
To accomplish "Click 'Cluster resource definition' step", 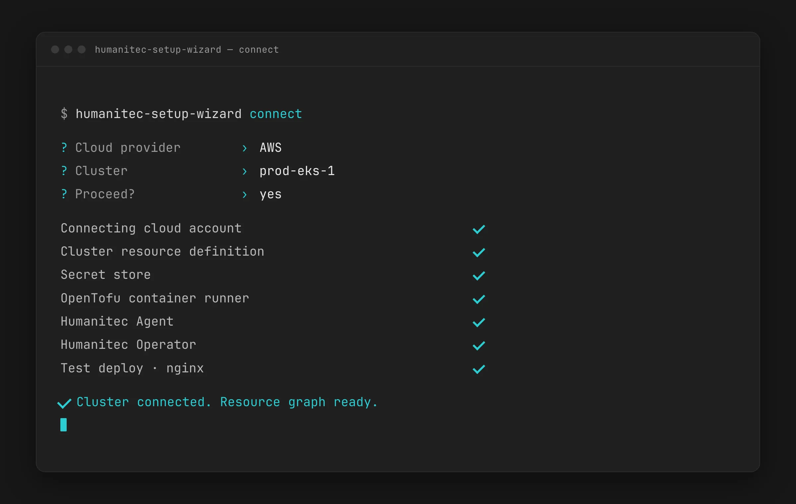I will click(163, 251).
